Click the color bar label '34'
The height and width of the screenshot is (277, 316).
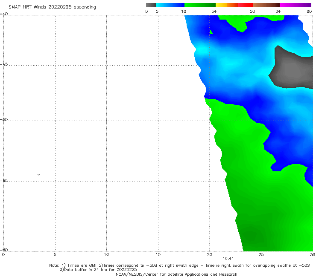point(214,12)
